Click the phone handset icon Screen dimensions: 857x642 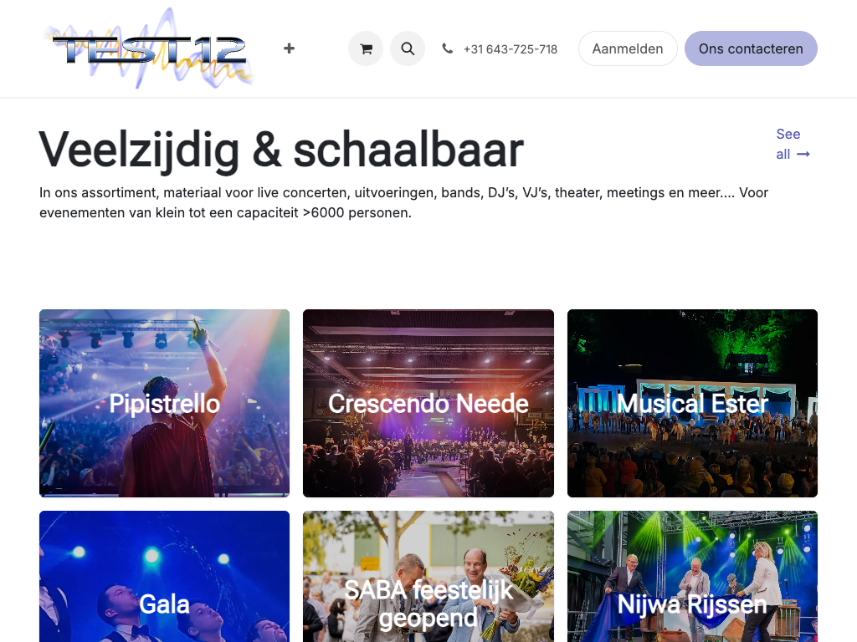[447, 48]
